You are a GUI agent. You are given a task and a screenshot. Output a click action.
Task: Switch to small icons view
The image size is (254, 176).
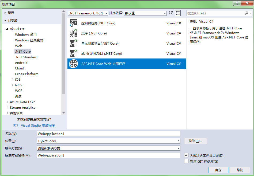coord(171,13)
